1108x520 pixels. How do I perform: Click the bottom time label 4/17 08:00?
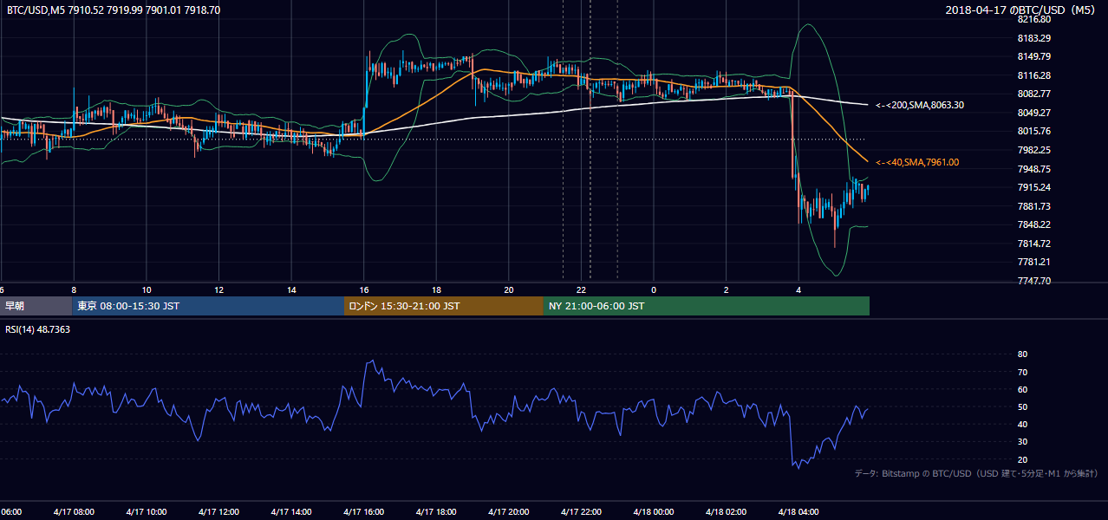[73, 511]
